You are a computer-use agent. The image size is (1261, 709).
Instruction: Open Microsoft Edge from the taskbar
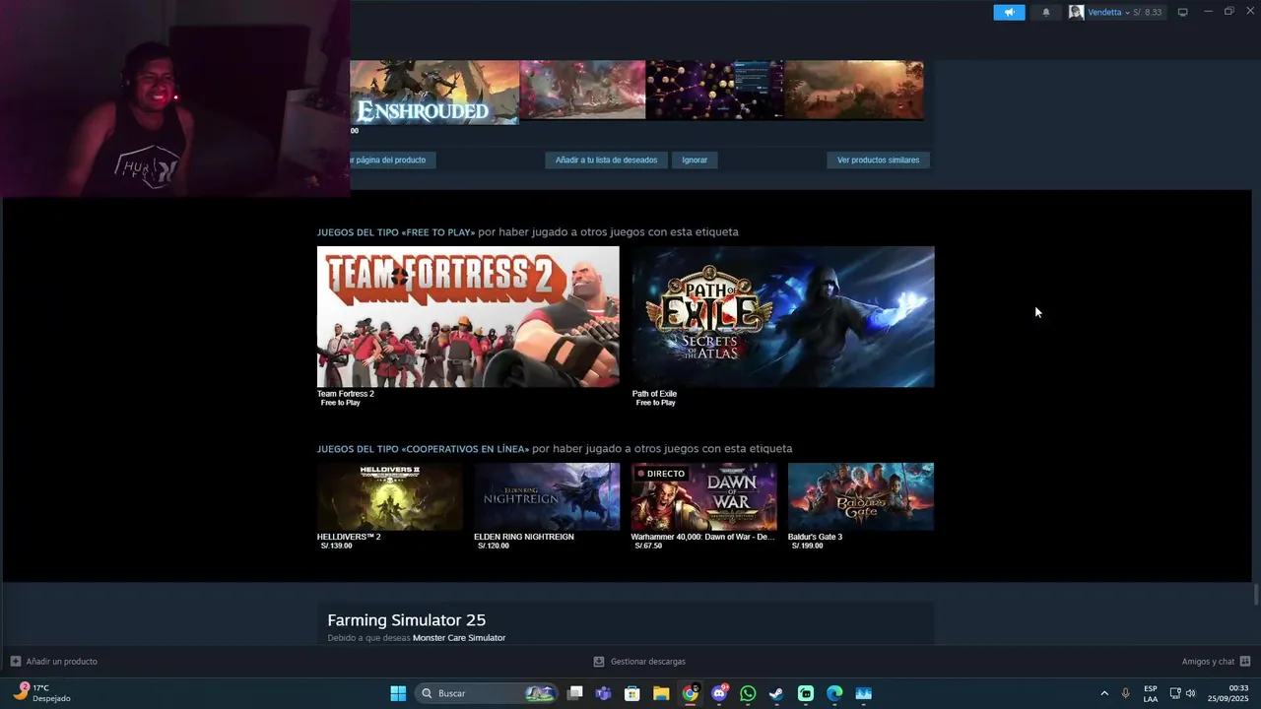(834, 693)
